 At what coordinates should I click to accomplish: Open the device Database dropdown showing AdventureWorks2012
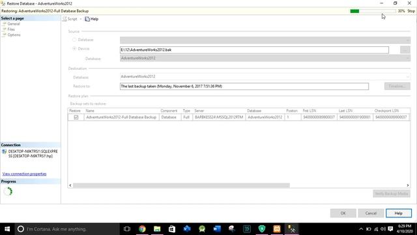(x=265, y=58)
